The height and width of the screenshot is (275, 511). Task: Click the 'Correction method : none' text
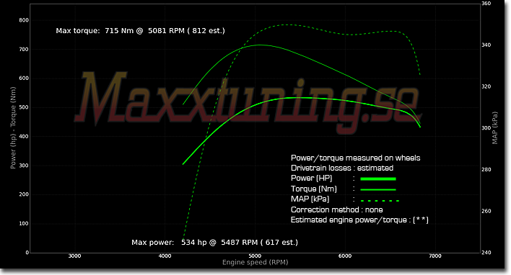[336, 209]
